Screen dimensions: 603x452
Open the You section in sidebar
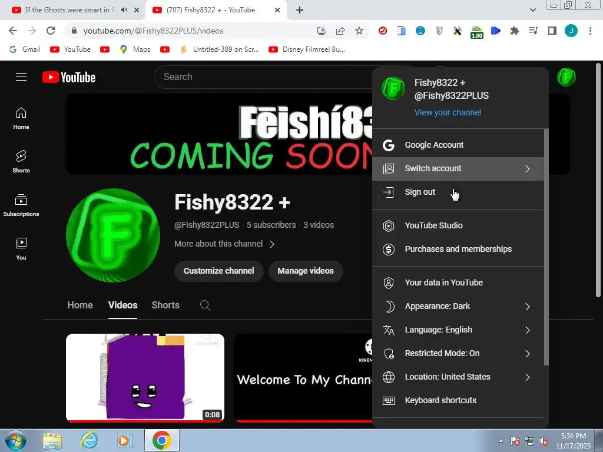click(21, 249)
